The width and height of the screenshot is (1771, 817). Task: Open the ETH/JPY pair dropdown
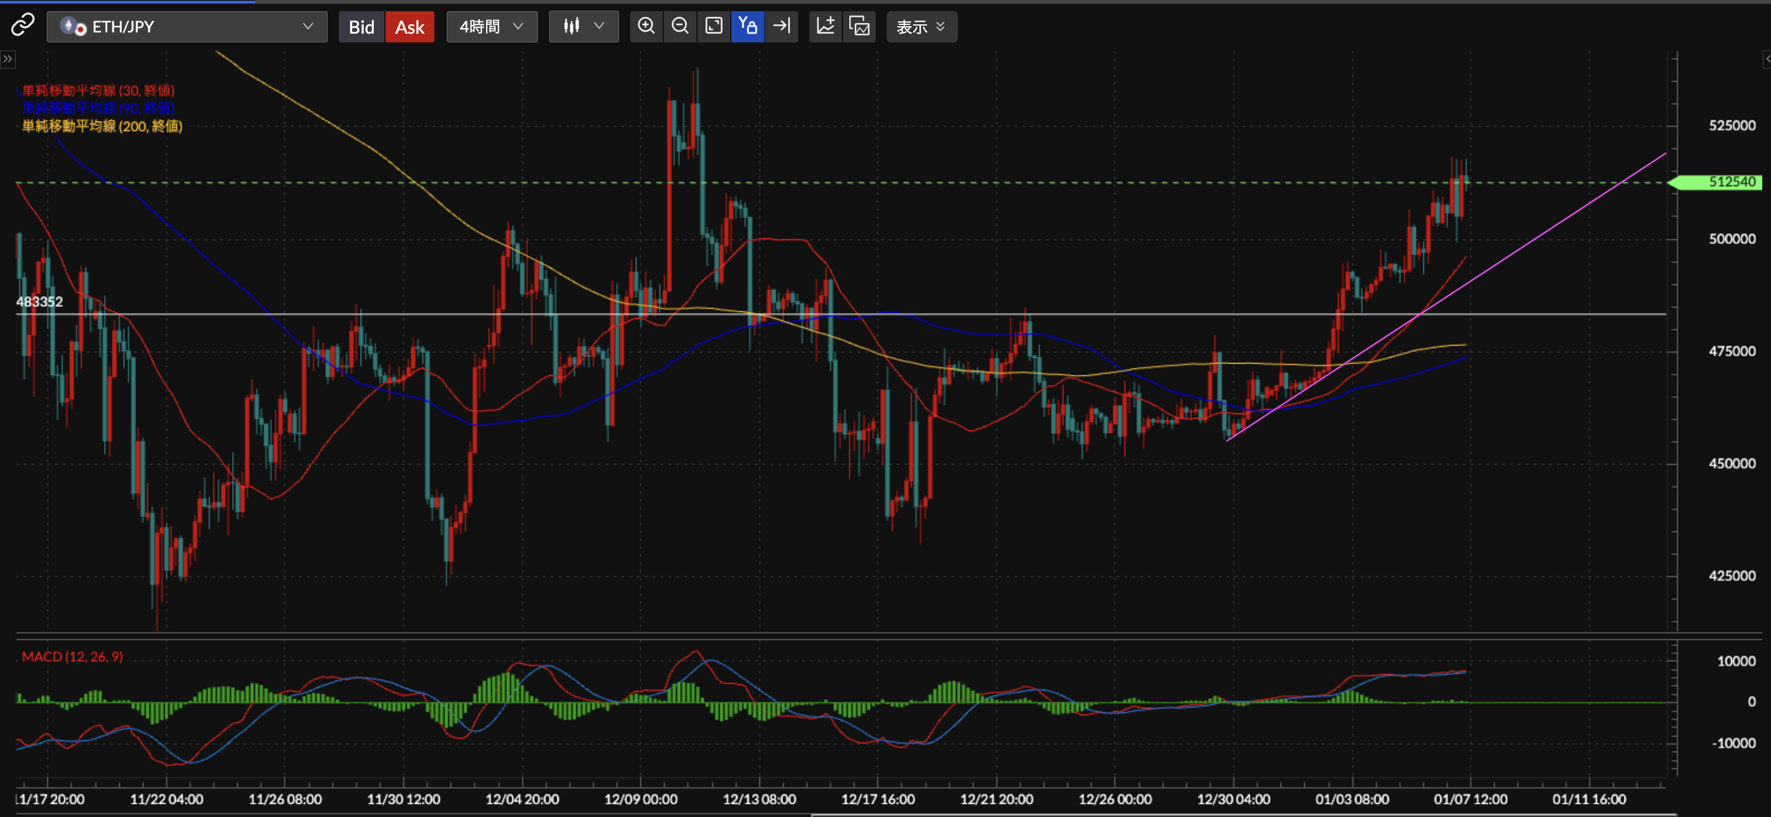click(187, 27)
